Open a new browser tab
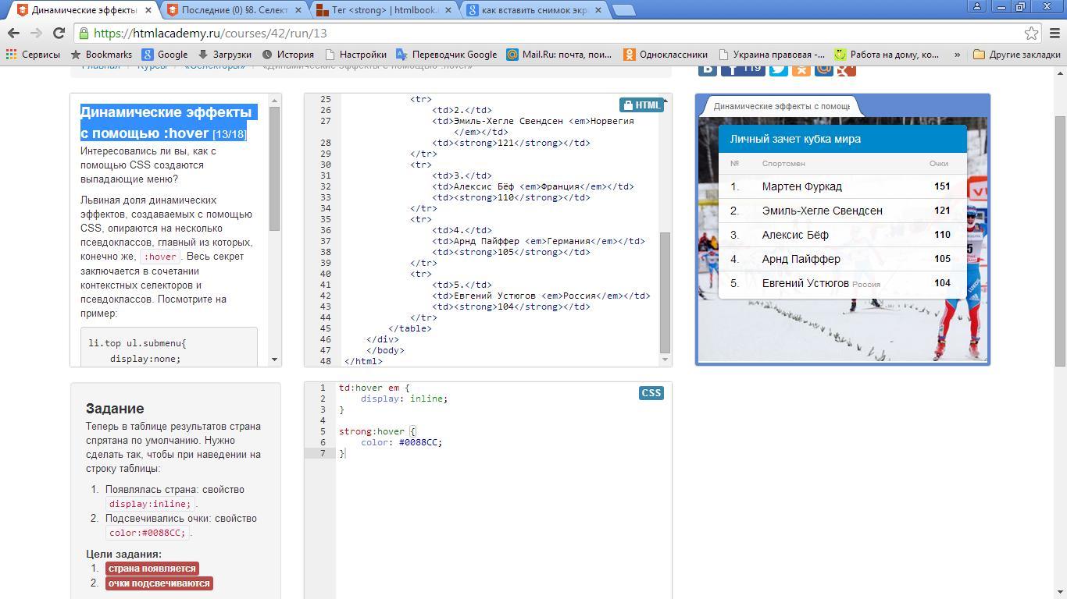 point(623,10)
